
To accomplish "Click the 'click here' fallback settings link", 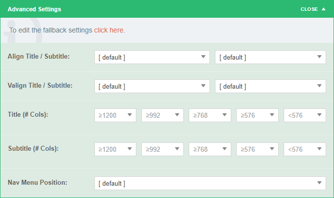I will click(109, 30).
